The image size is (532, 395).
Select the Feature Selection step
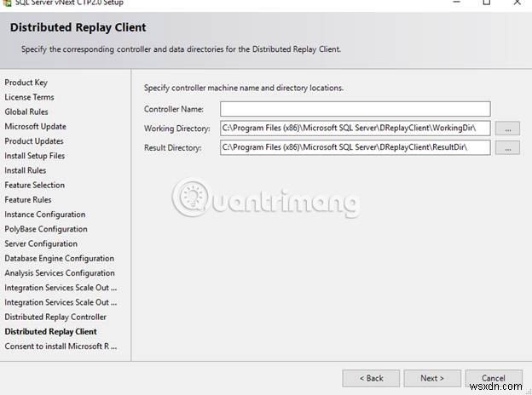coord(34,185)
